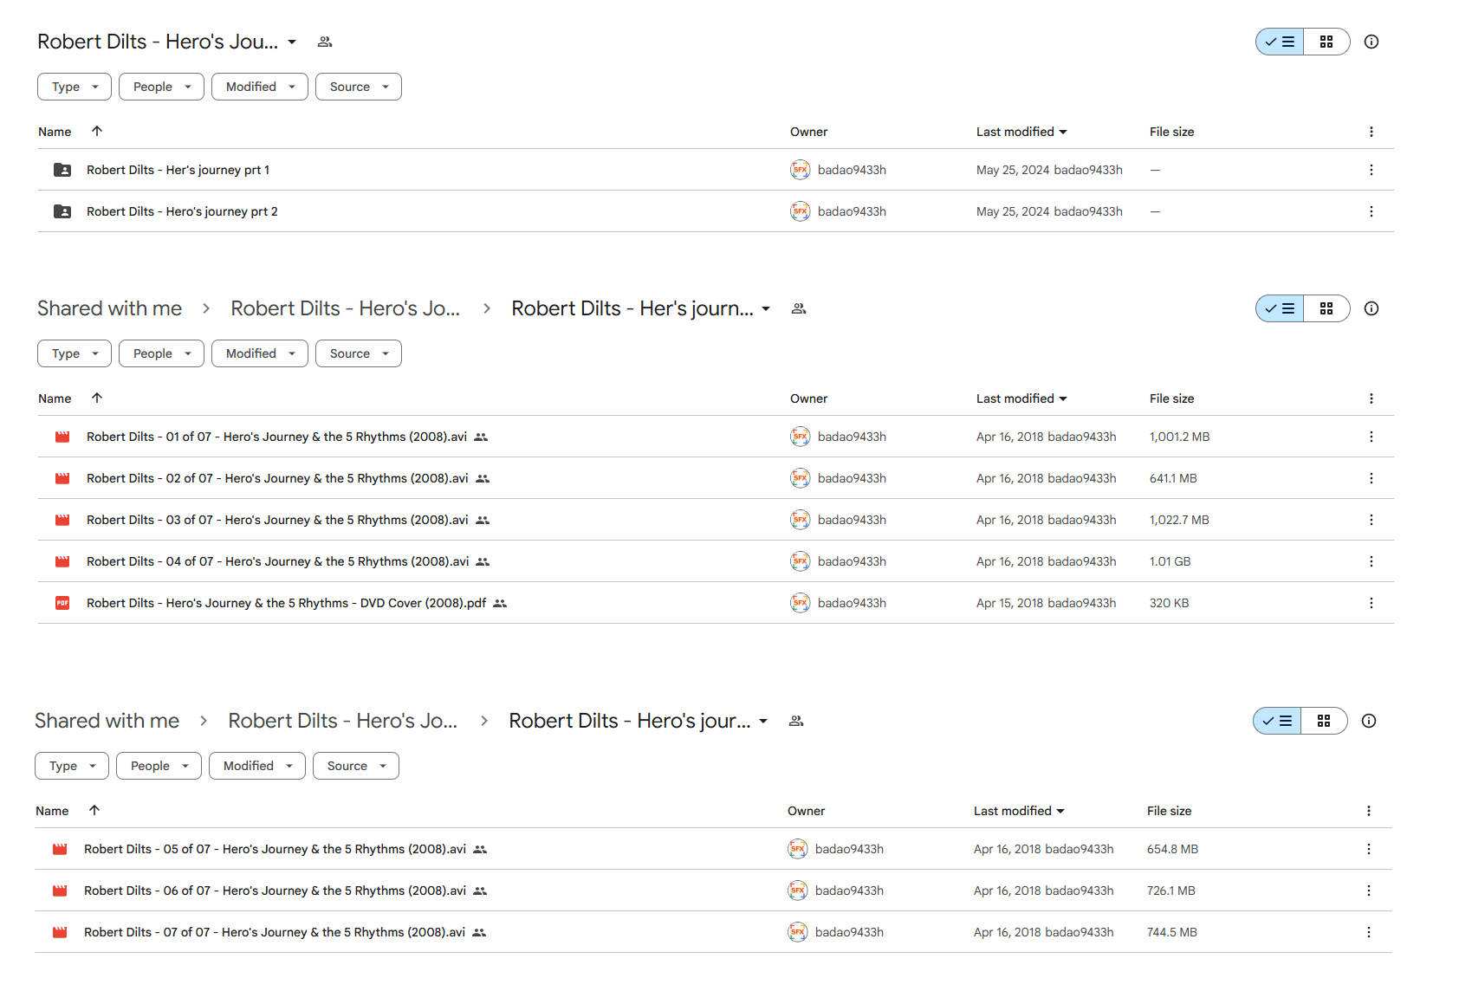
Task: Reverse sort arrow in Her's journey panel Name column
Action: pyautogui.click(x=97, y=398)
